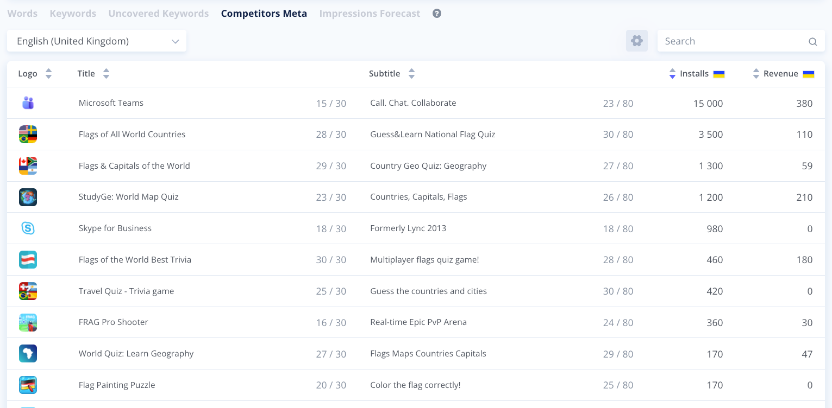832x408 pixels.
Task: Click the FRAG Pro Shooter logo
Action: [28, 322]
